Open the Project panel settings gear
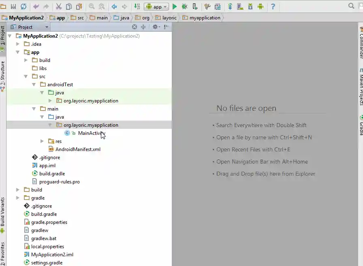Screen dimensions: 363x266 (155, 27)
